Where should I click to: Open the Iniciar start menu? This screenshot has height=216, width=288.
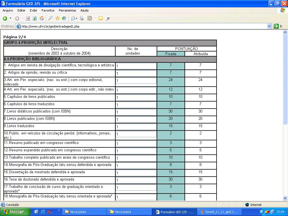(x=15, y=212)
